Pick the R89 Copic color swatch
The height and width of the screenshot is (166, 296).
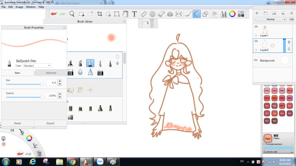[275, 121]
